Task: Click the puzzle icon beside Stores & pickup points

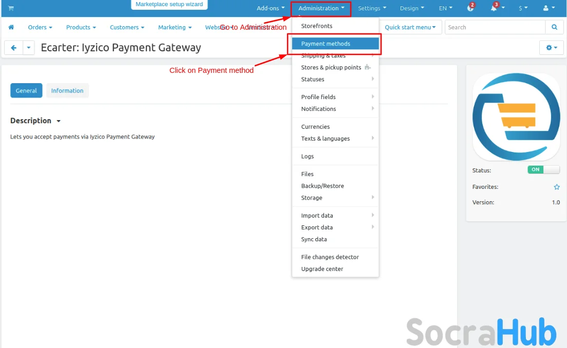Action: pos(367,67)
